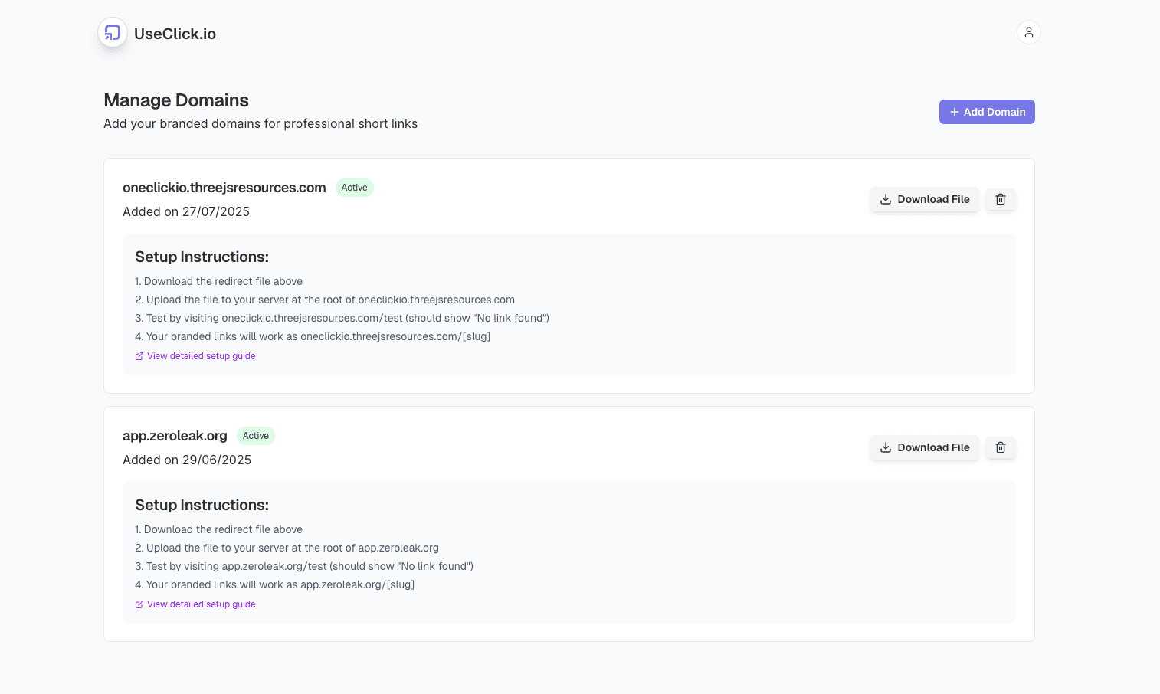1160x694 pixels.
Task: Select the domain name app.zeroleak.org
Action: (175, 435)
